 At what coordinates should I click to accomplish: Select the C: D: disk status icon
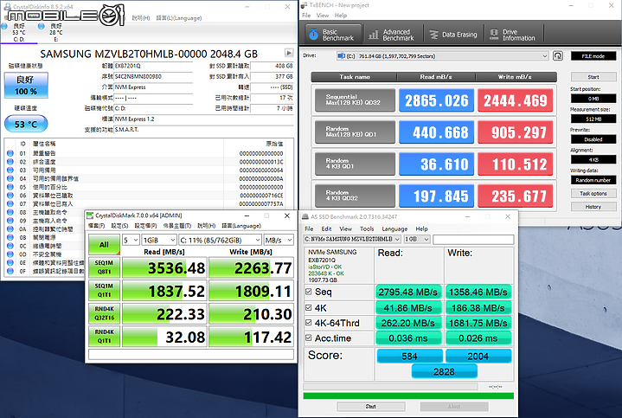4,26
